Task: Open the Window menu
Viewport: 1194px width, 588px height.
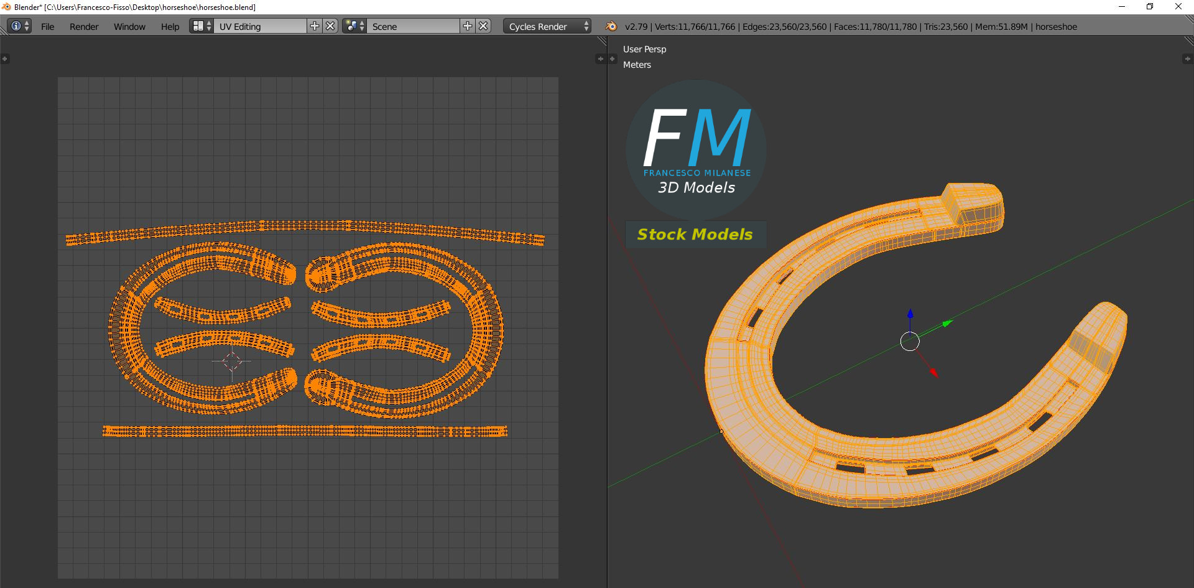Action: point(129,26)
